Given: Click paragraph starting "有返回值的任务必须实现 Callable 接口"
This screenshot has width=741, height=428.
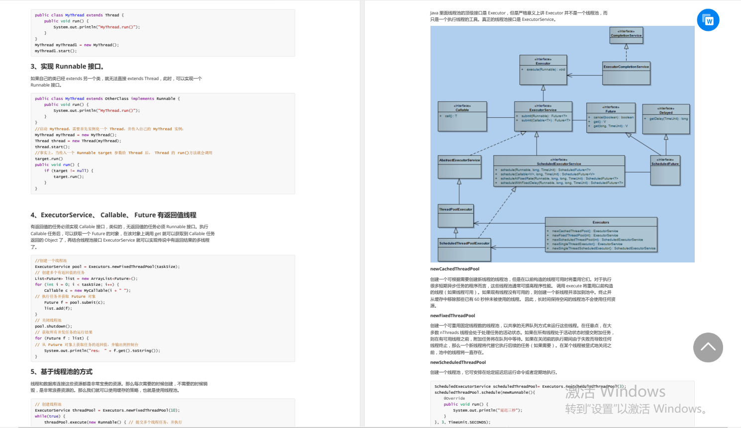Looking at the screenshot, I should point(123,237).
